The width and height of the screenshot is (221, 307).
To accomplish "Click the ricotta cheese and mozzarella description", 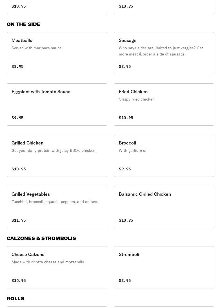I will 48,262.
